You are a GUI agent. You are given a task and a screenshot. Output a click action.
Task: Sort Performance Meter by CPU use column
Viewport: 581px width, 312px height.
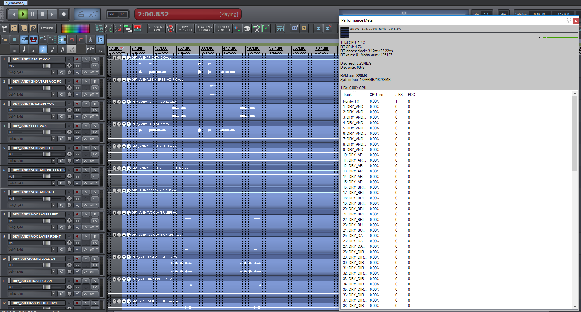(380, 94)
